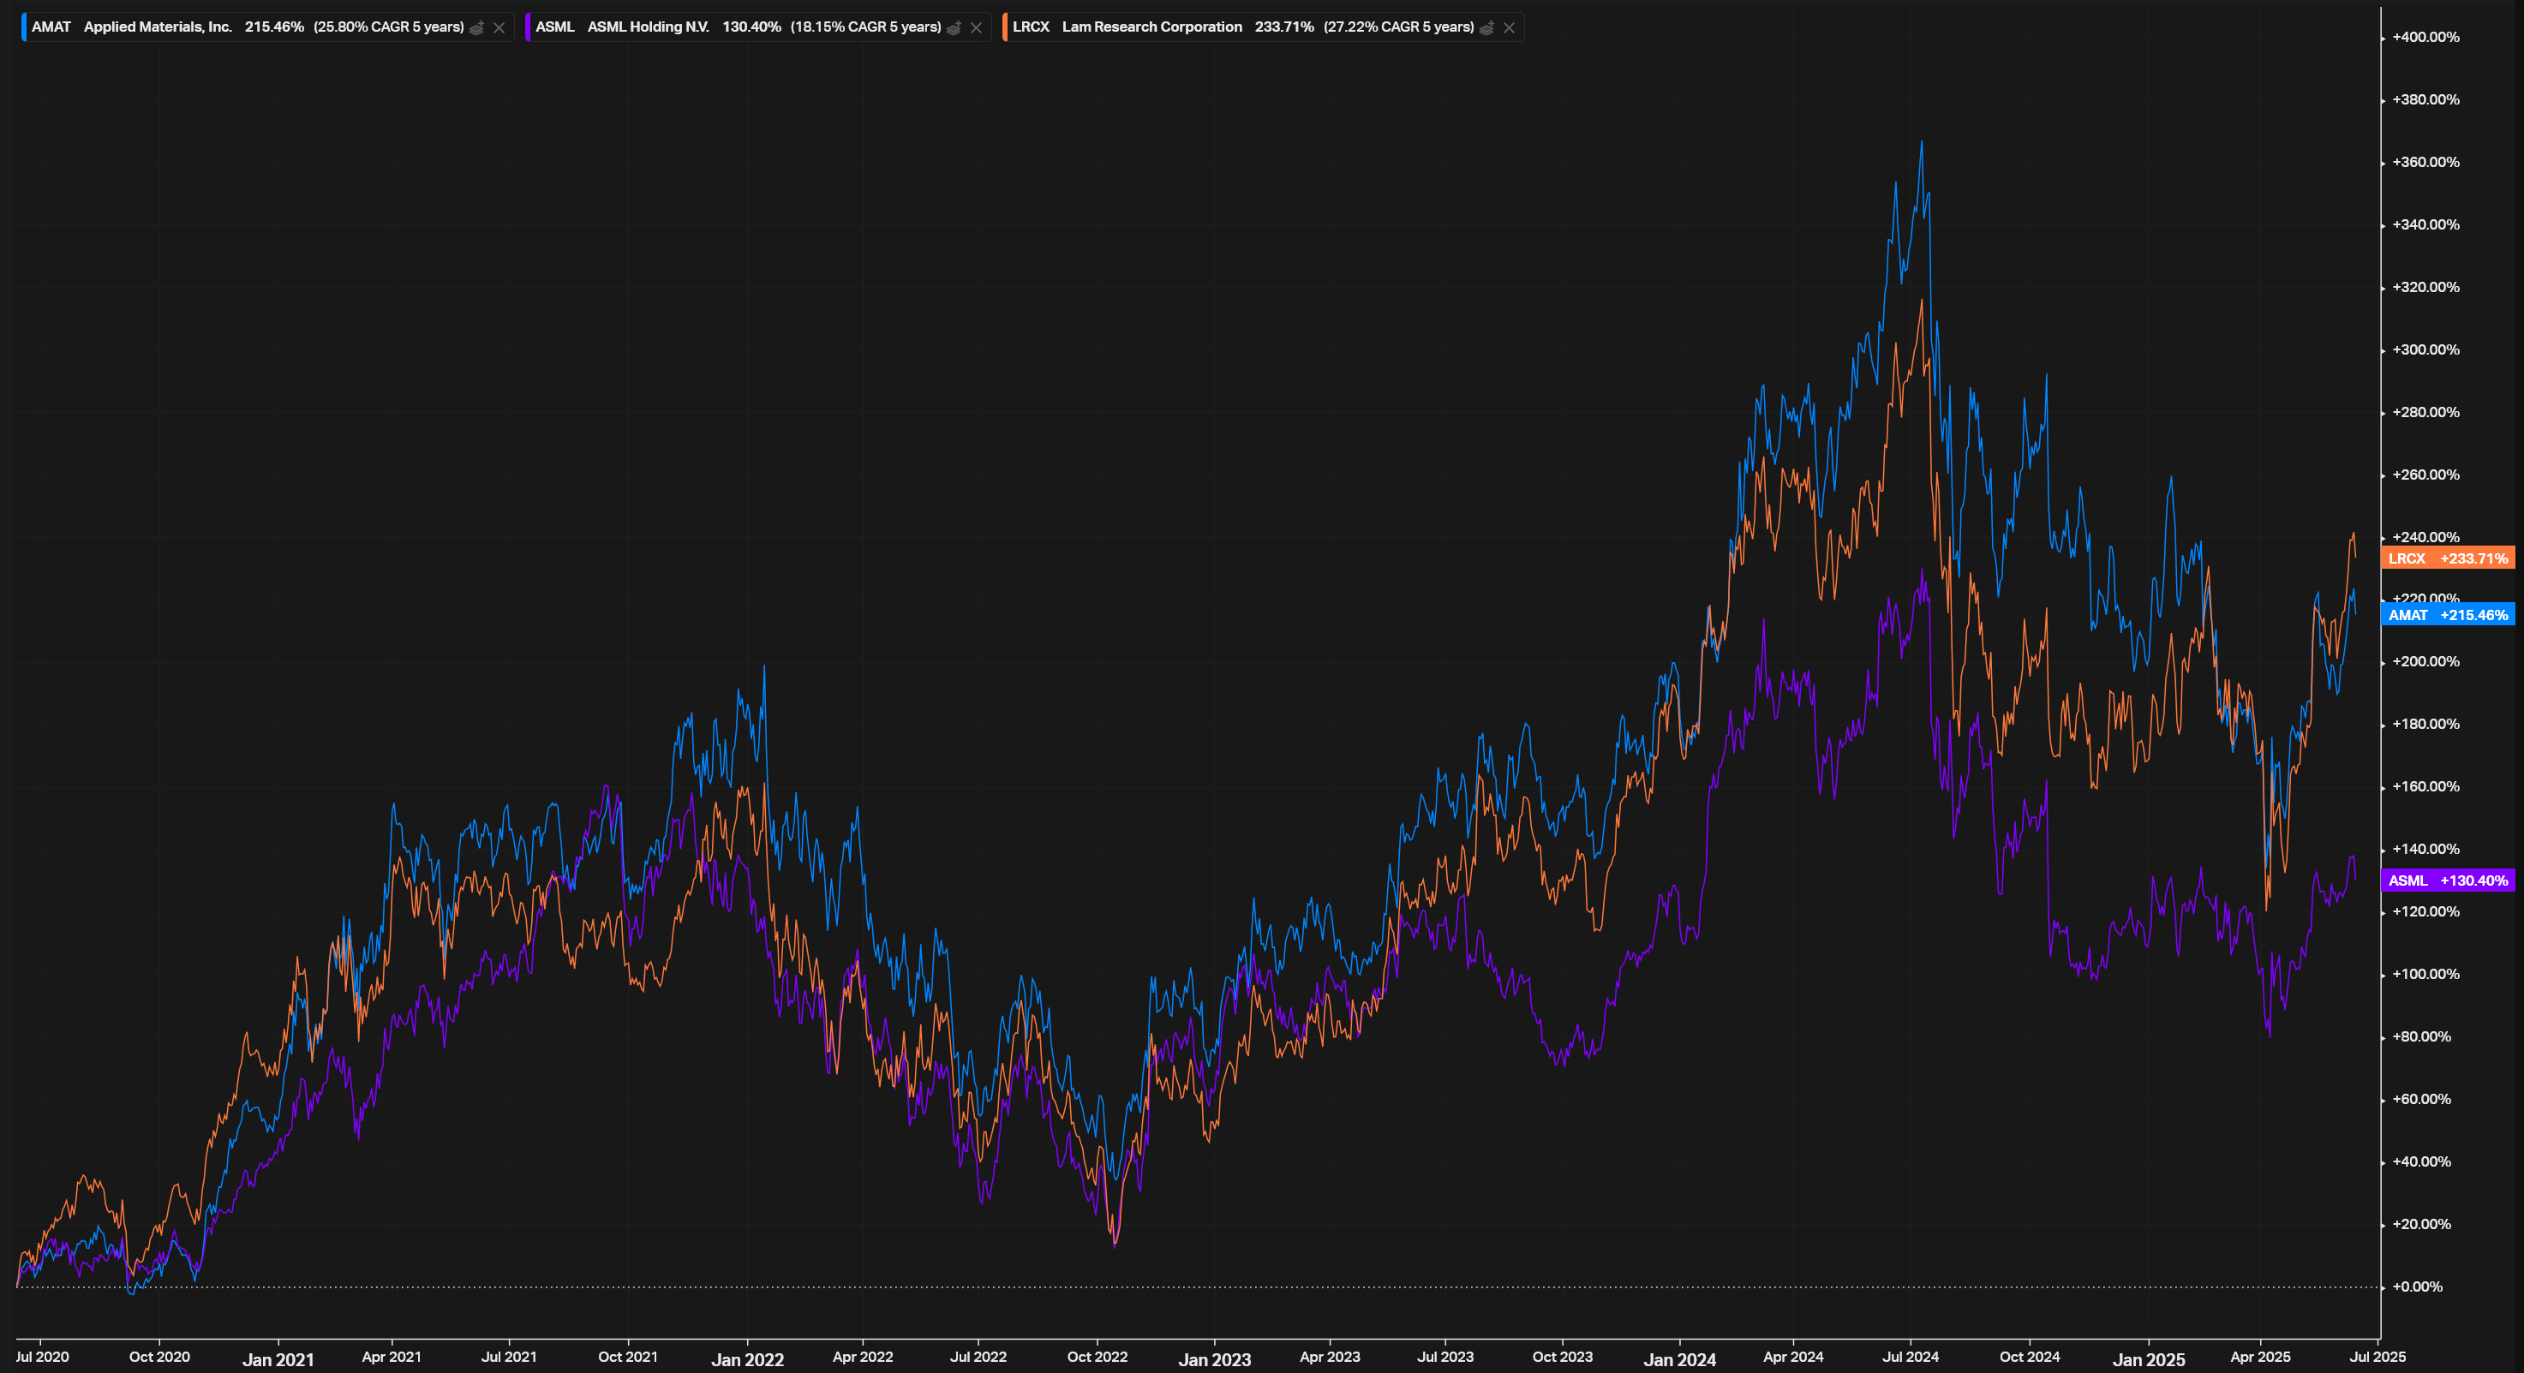Click the purple ASML color bar
Image resolution: width=2524 pixels, height=1373 pixels.
(x=528, y=27)
